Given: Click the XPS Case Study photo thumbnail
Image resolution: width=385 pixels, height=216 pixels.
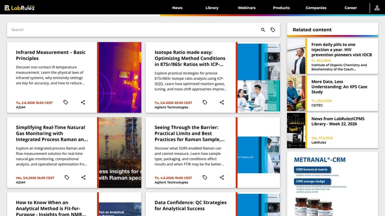Looking at the screenshot, I should point(296,93).
